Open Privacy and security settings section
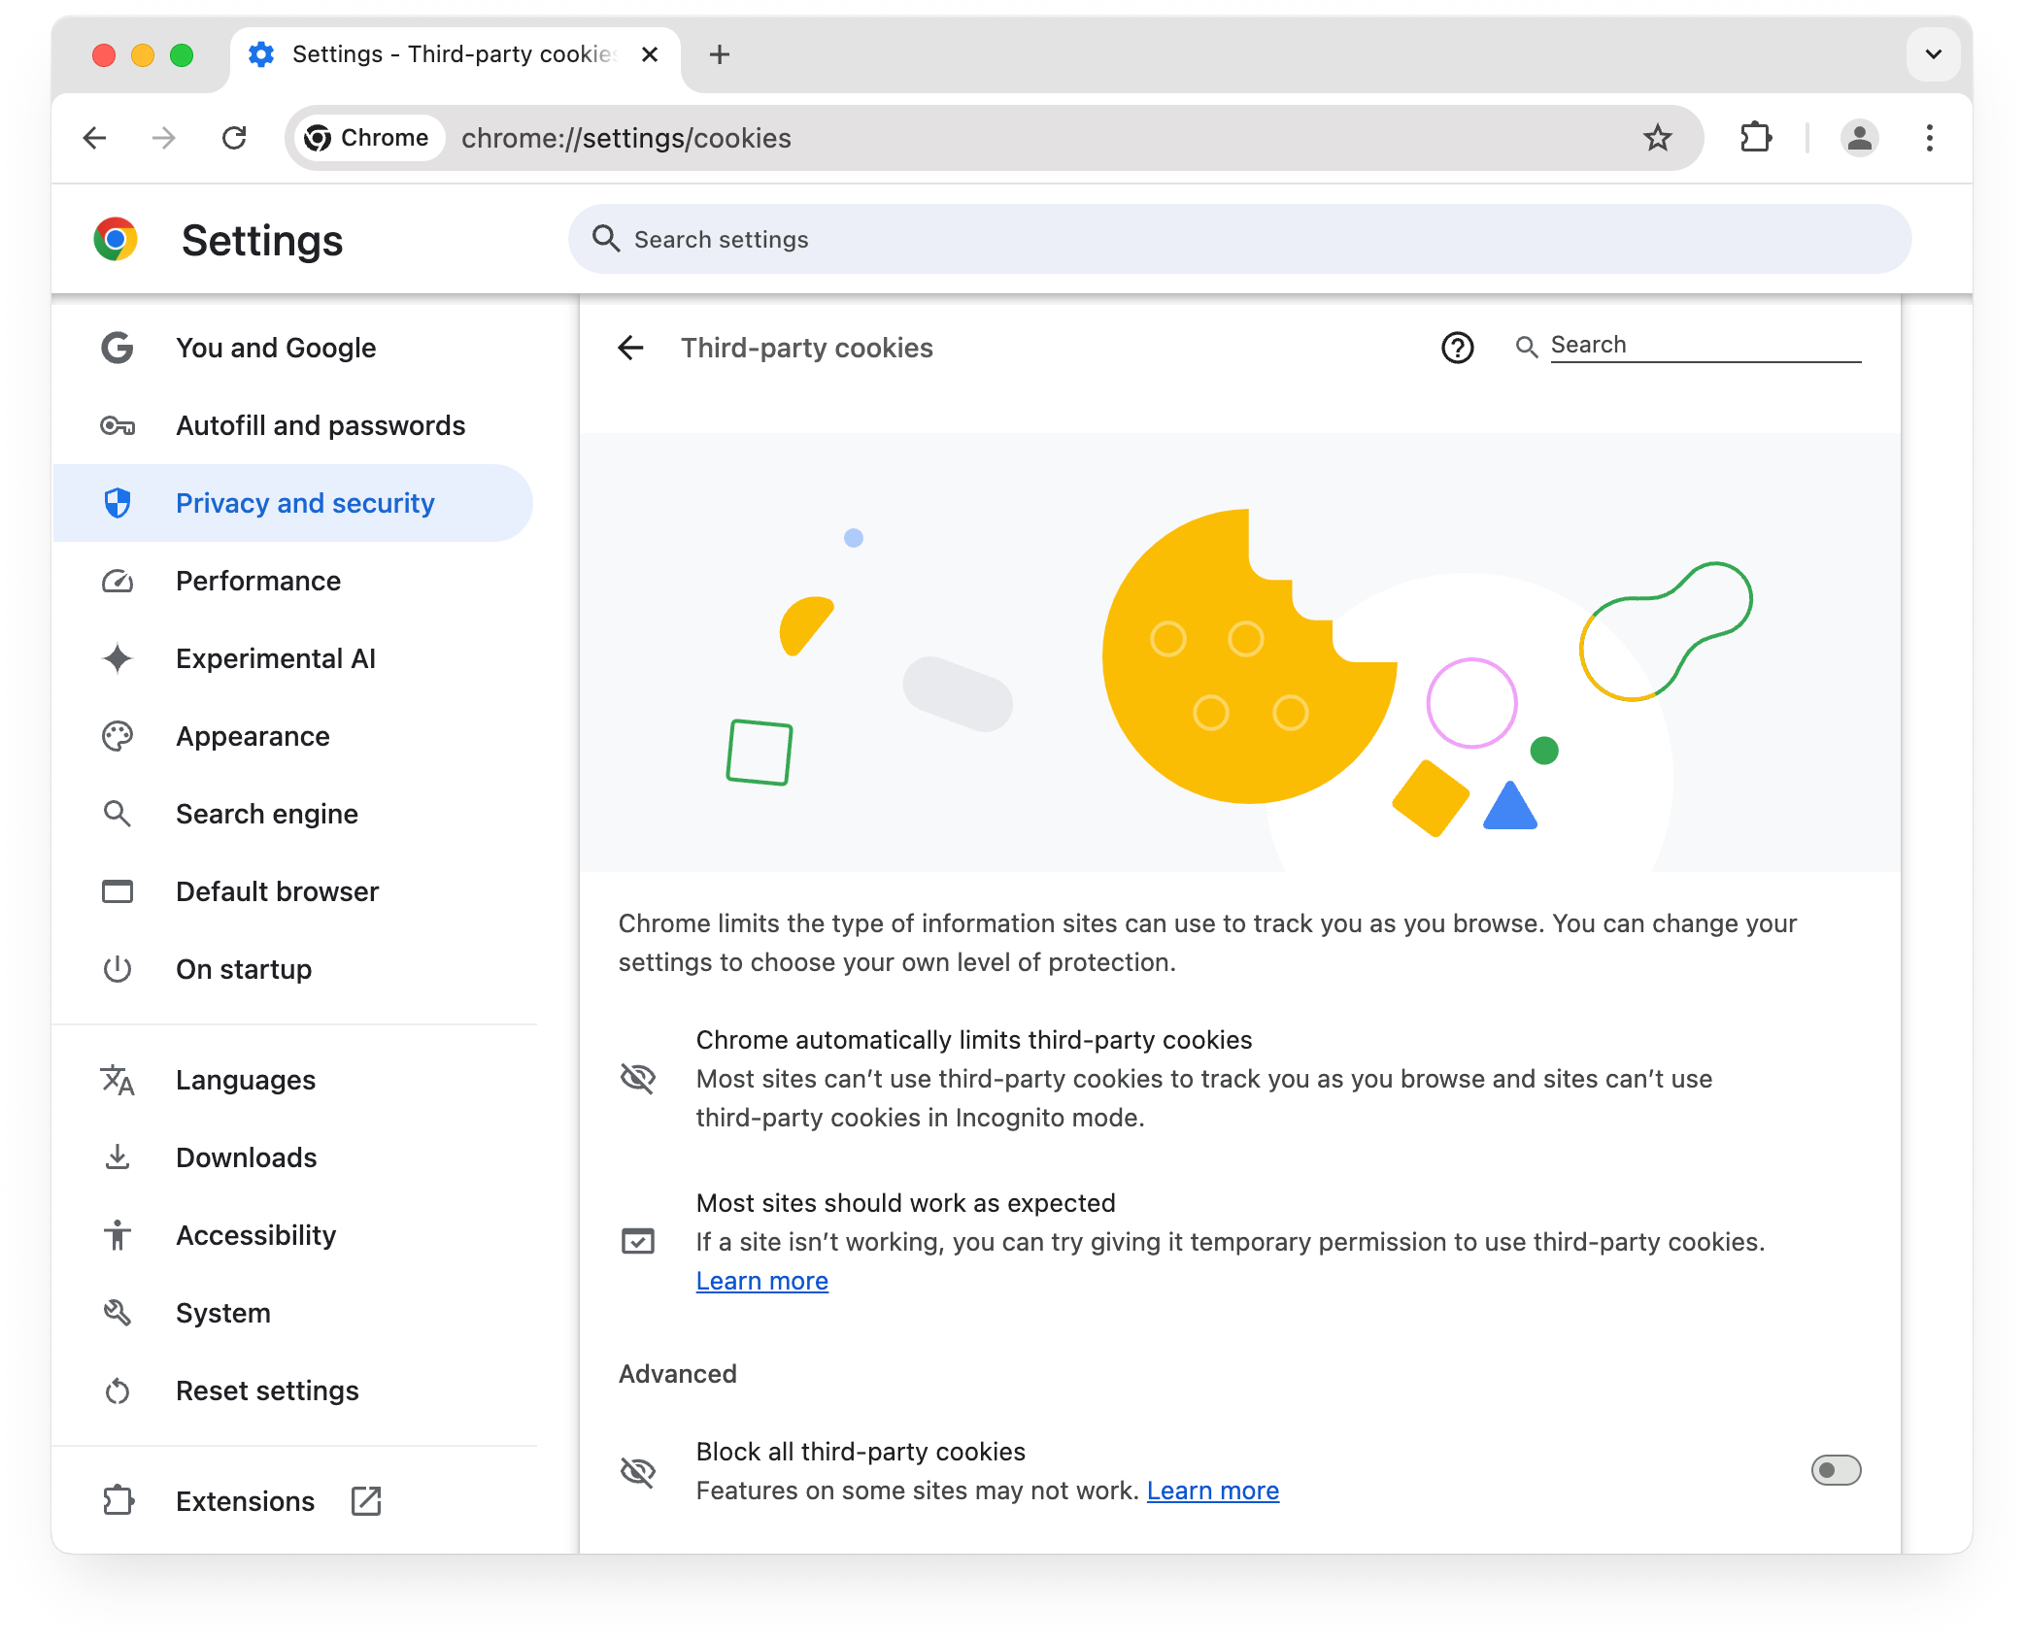 [307, 503]
